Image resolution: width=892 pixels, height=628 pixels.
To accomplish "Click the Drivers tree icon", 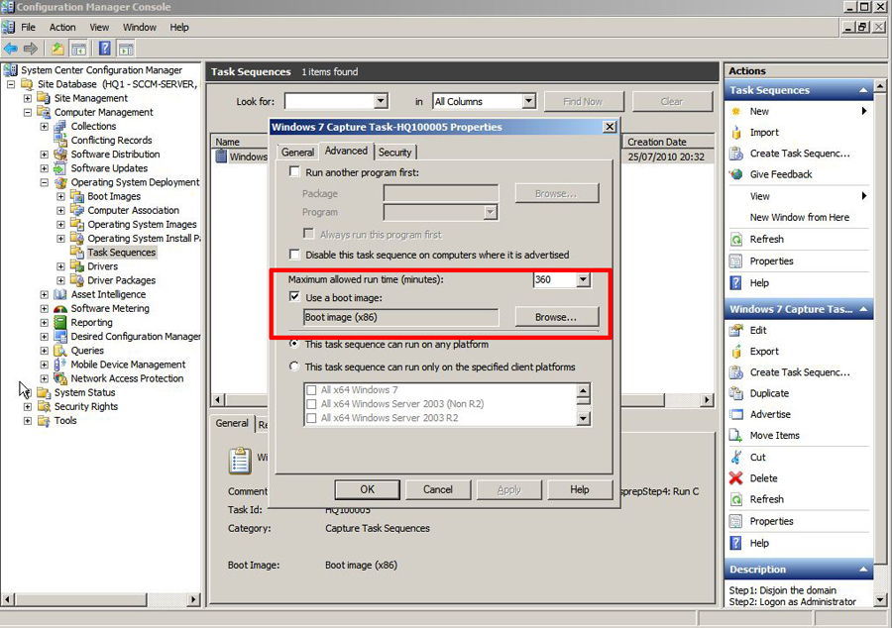I will pyautogui.click(x=77, y=266).
